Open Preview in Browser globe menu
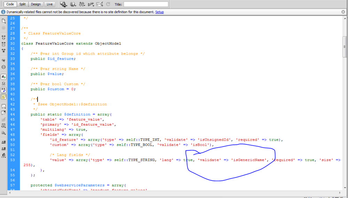The width and height of the screenshot is (348, 198). (x=73, y=4)
